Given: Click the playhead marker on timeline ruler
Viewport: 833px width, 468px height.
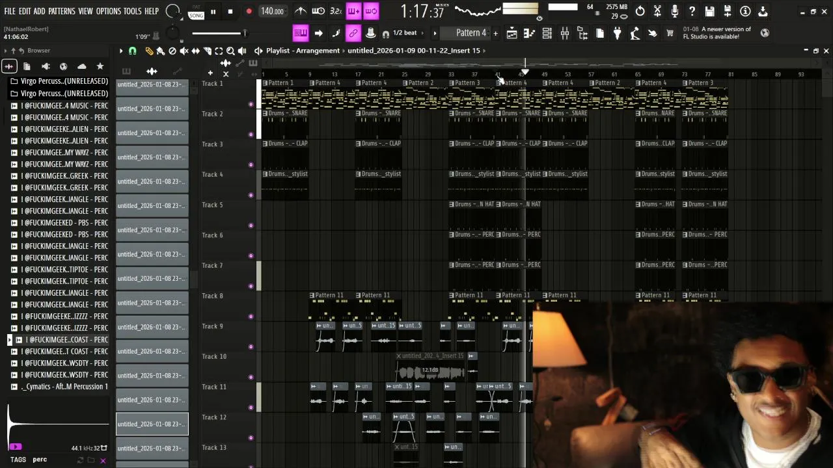Looking at the screenshot, I should (x=525, y=72).
